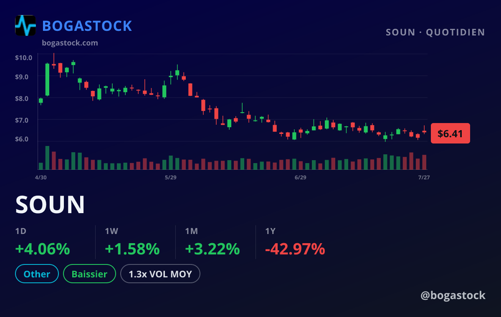The image size is (501, 317).
Task: Select the red $6.41 price tag
Action: coord(450,133)
